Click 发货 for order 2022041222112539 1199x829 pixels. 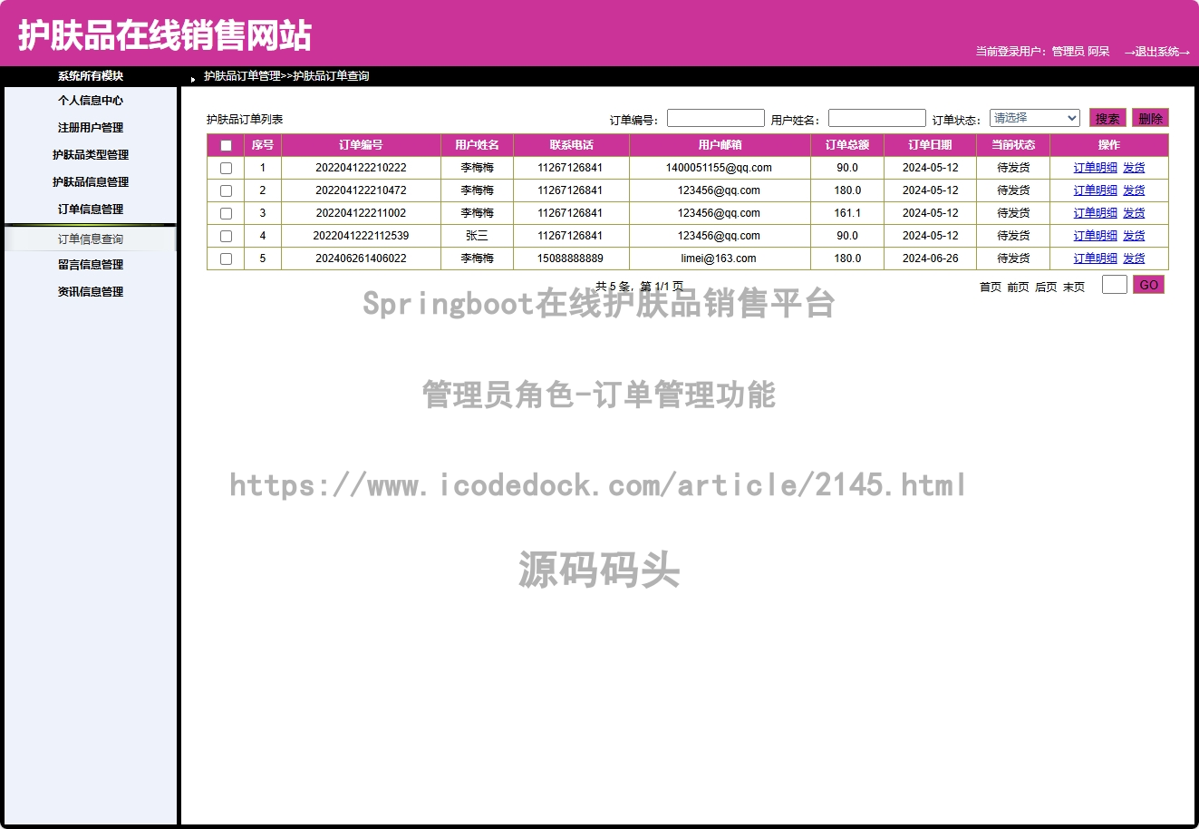1134,236
